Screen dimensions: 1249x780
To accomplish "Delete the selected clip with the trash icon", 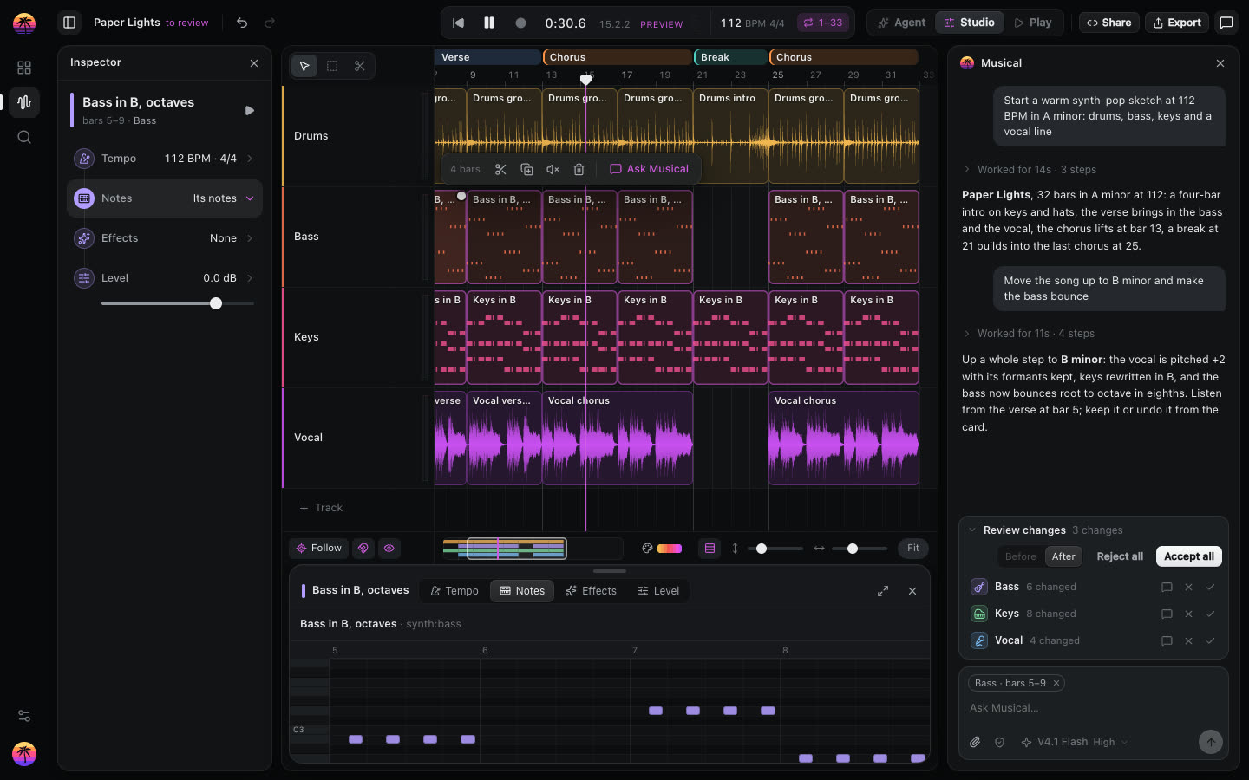I will 579,169.
